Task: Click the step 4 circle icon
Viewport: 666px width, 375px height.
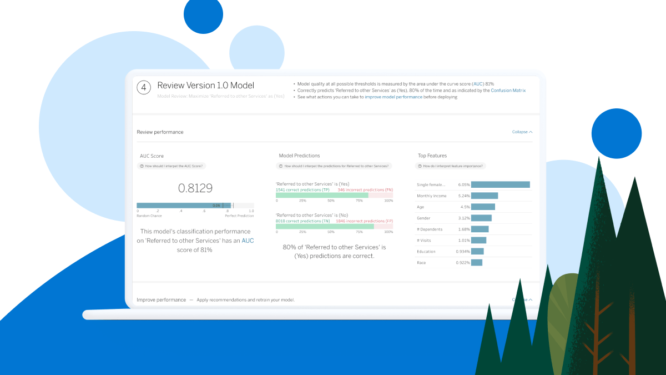Action: pyautogui.click(x=144, y=88)
